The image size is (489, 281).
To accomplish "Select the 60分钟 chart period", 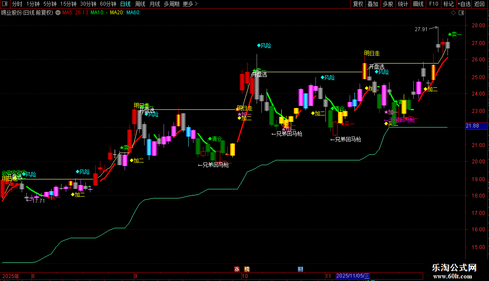I will click(x=108, y=4).
